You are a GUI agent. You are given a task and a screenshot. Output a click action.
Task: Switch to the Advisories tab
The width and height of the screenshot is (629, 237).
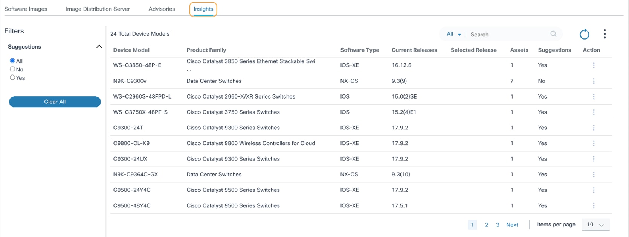coord(162,9)
